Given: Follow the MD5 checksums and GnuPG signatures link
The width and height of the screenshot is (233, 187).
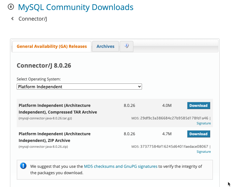Looking at the screenshot, I should point(121,166).
